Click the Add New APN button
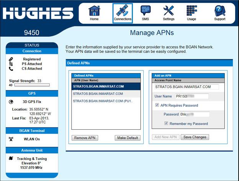 [165, 137]
